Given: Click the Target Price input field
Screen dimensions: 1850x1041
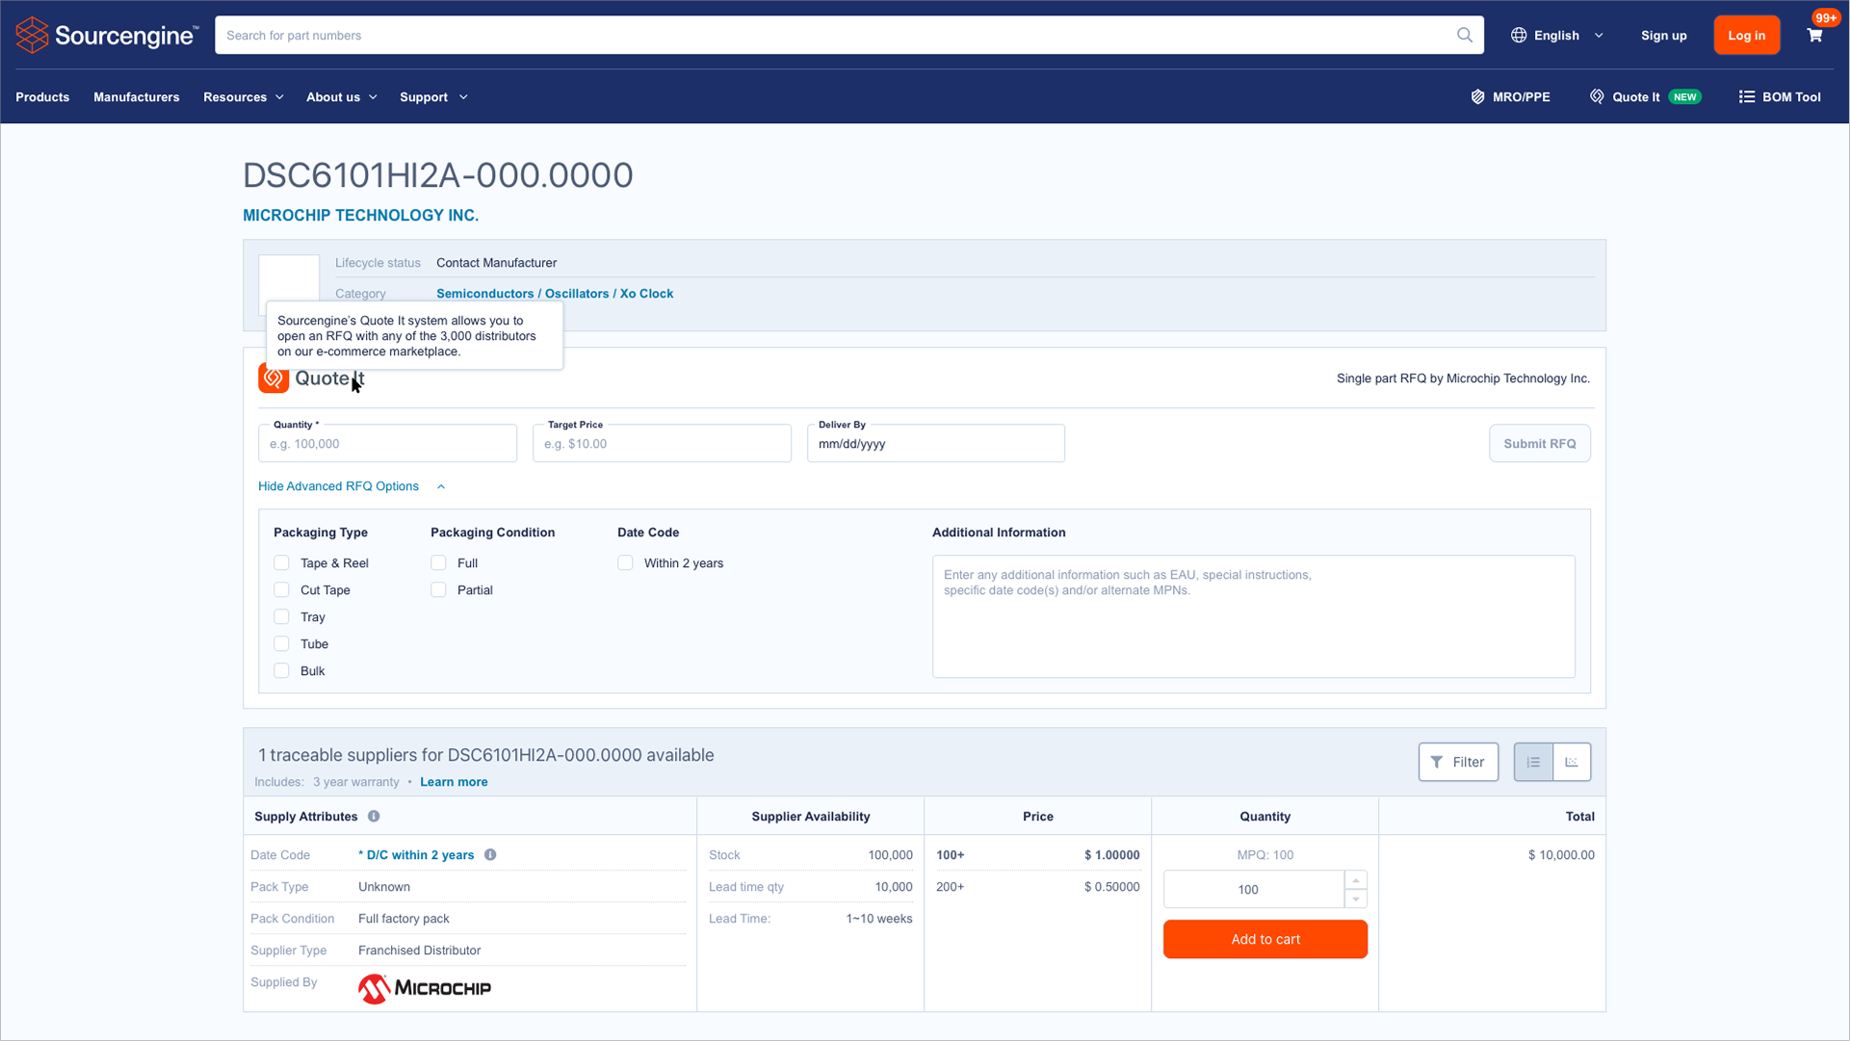Looking at the screenshot, I should point(662,444).
